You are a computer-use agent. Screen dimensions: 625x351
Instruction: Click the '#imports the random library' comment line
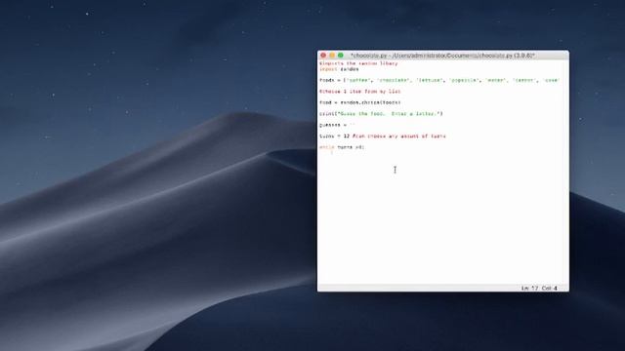pos(358,63)
